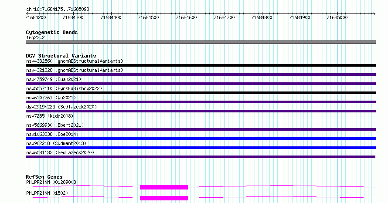Screen dimensions: 388x203
Task: Click ruler position 71684400
Action: (x=111, y=17)
